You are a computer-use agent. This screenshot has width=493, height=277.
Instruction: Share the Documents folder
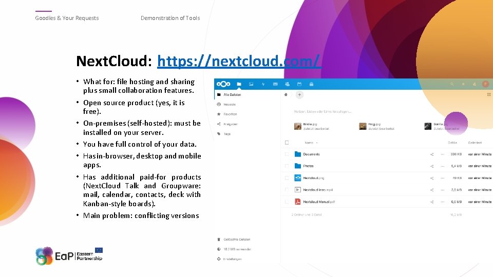(x=432, y=154)
